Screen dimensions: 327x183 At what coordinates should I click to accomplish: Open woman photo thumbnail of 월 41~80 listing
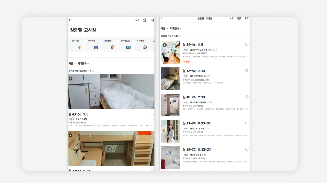click(x=170, y=131)
